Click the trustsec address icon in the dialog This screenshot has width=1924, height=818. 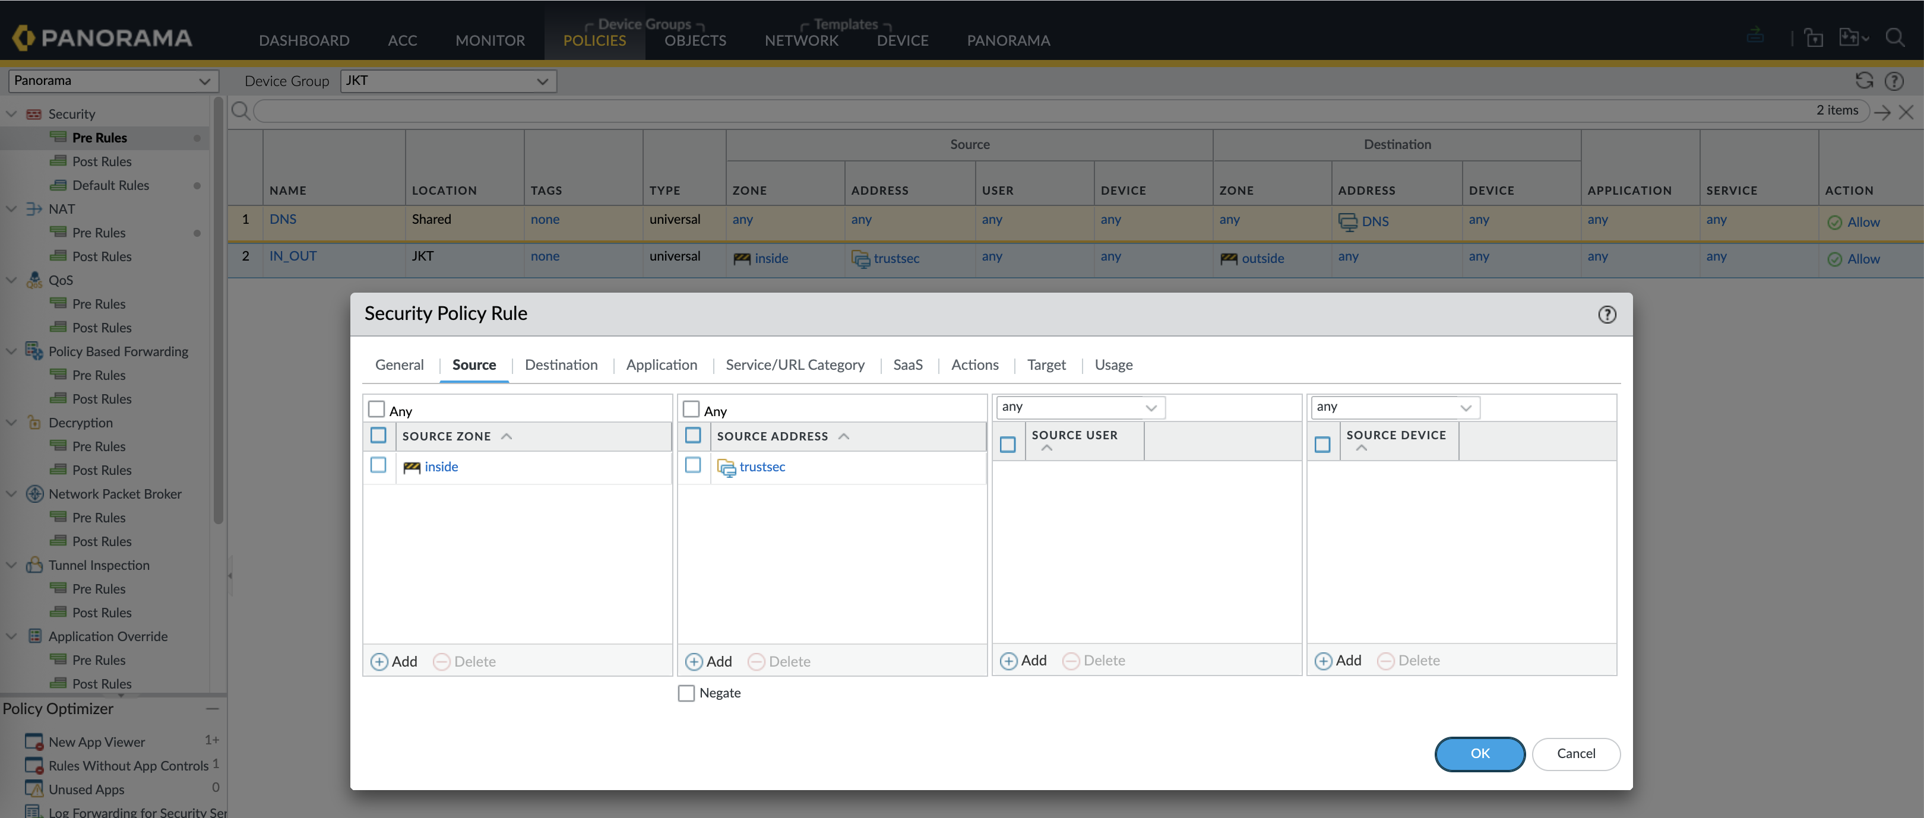click(x=726, y=467)
